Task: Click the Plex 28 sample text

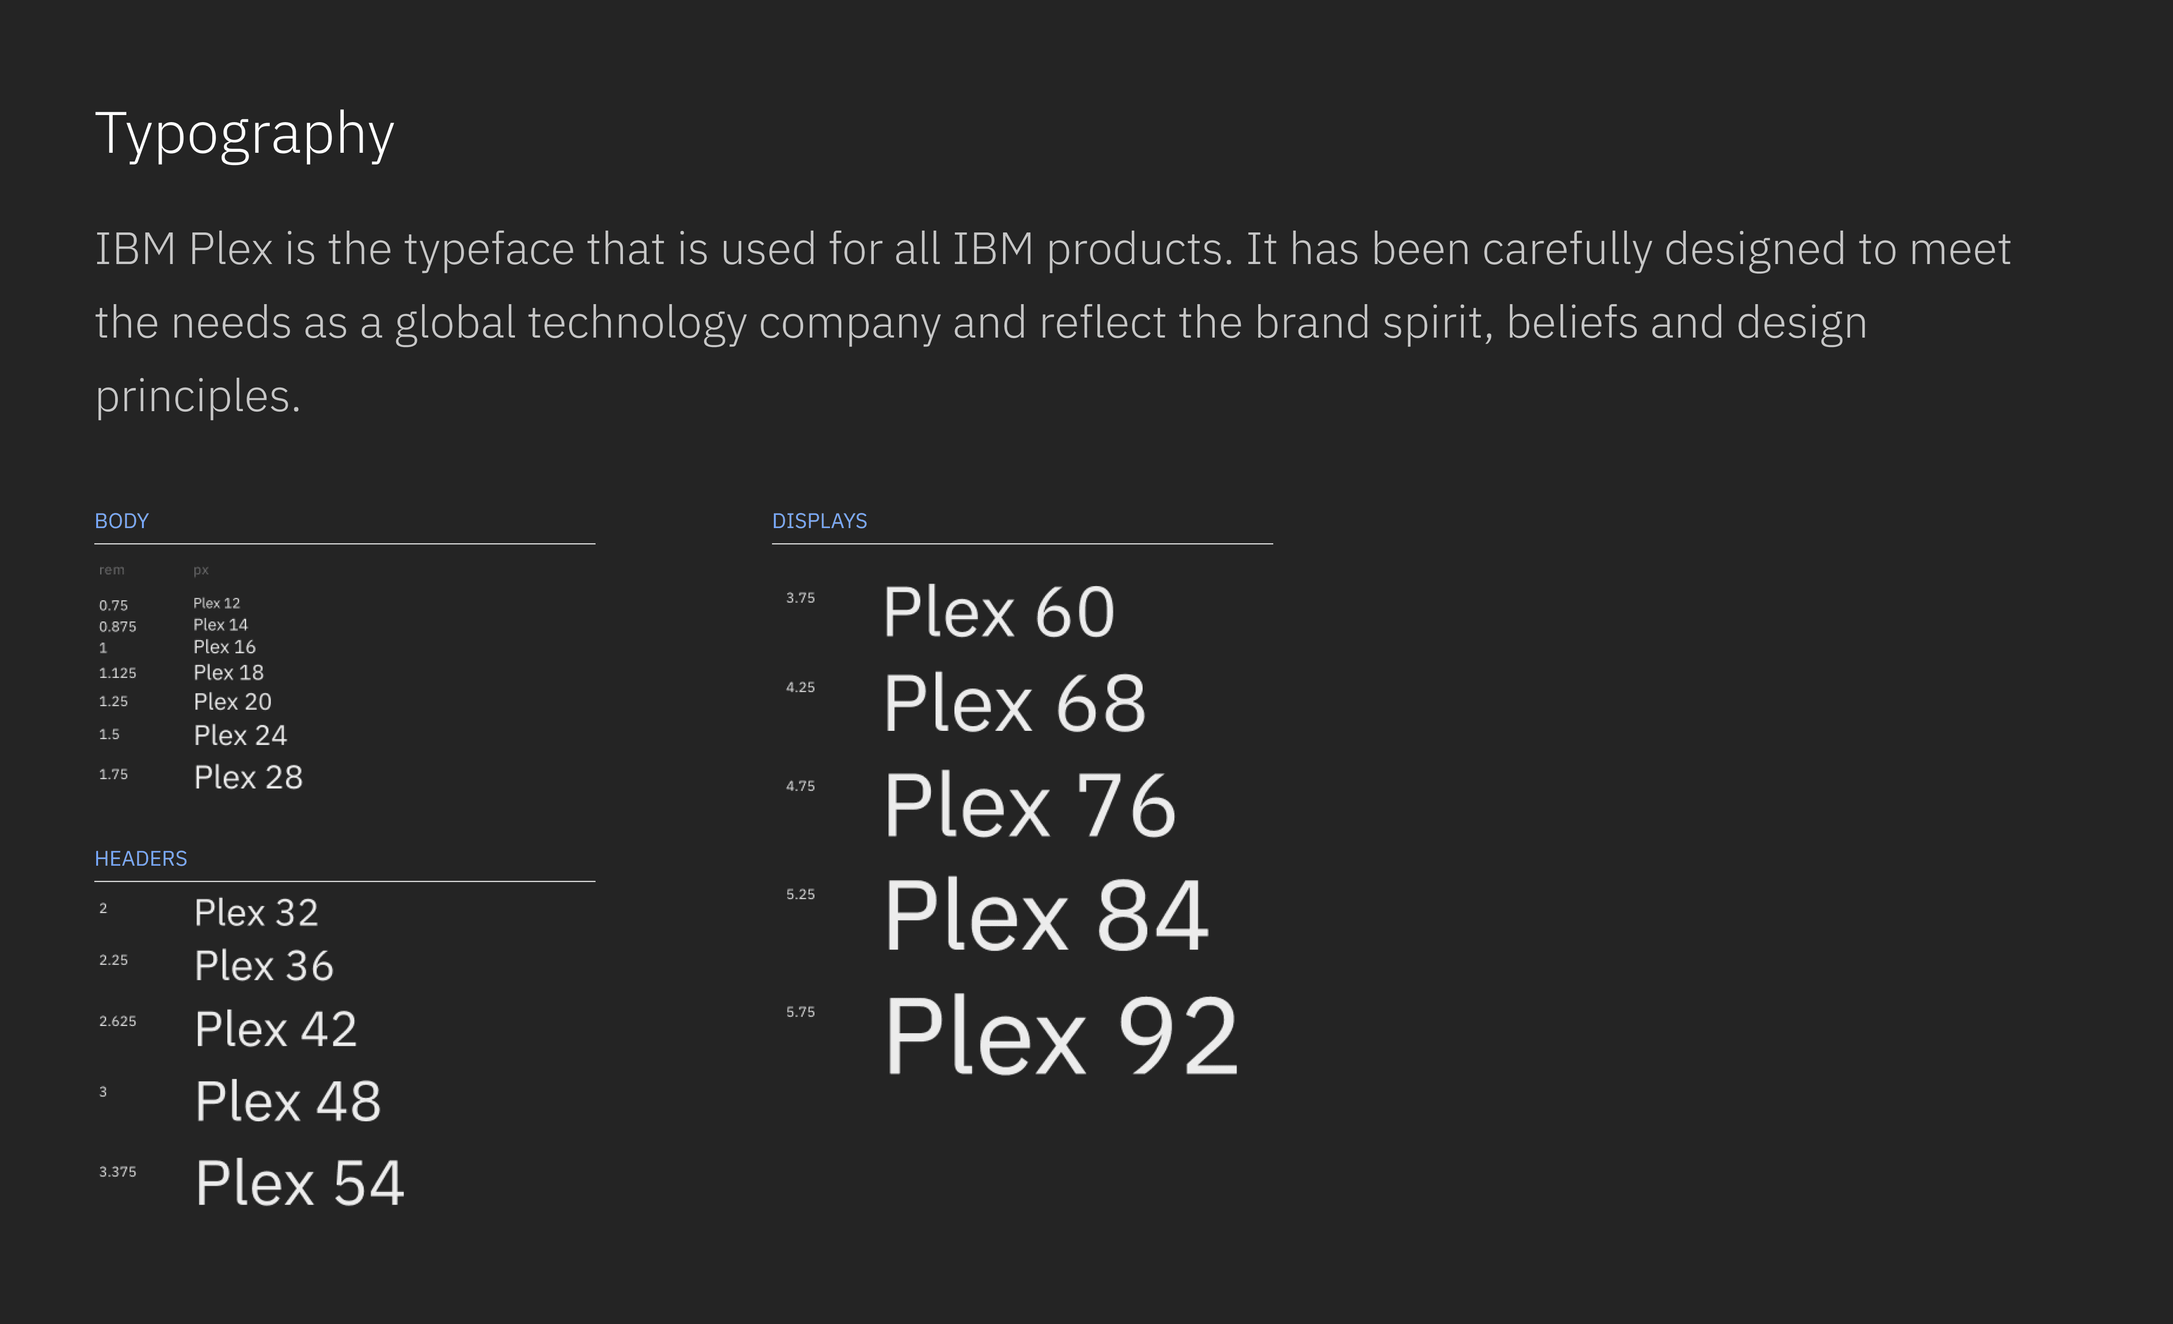Action: pos(249,778)
